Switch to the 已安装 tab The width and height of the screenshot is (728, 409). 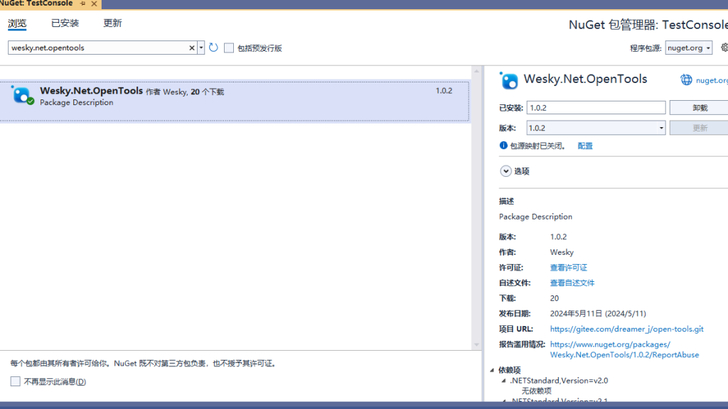64,23
